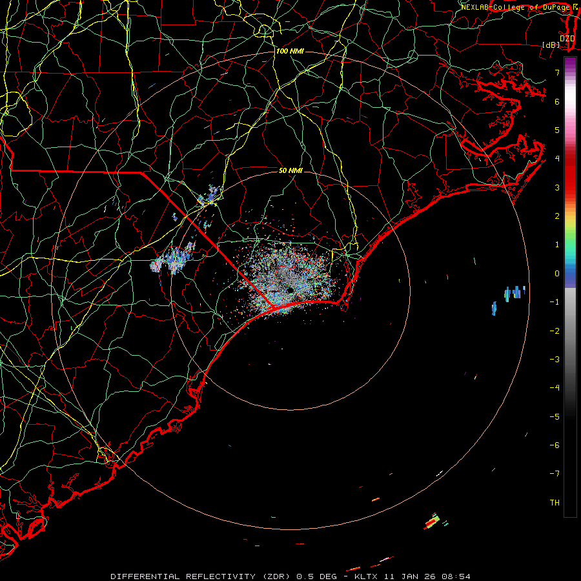The image size is (581, 581).
Task: Click the blue-gray echo patch west of the state border
Action: [173, 258]
